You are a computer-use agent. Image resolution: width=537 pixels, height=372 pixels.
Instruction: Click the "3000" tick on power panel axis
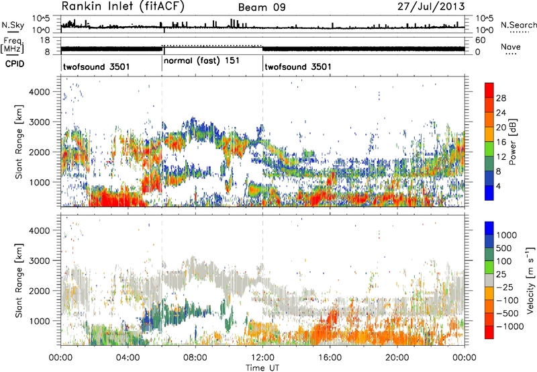click(x=41, y=122)
